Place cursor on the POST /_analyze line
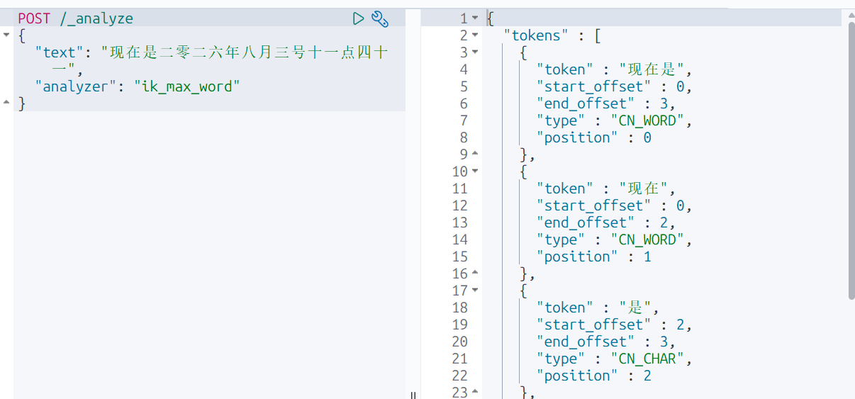855x399 pixels. click(75, 18)
